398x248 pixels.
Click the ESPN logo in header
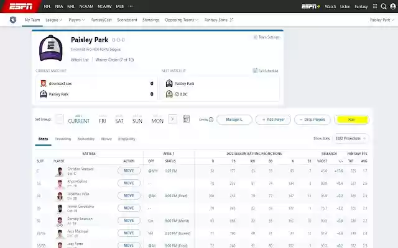(21, 6)
